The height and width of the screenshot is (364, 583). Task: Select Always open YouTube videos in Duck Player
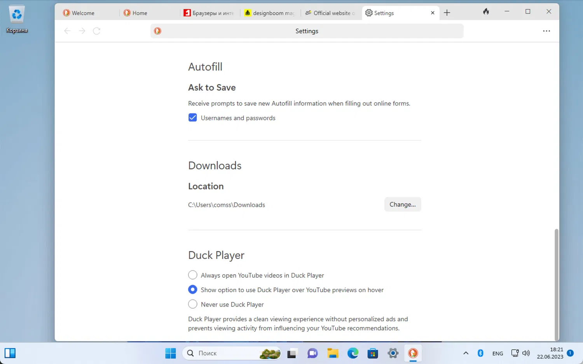[x=192, y=275]
